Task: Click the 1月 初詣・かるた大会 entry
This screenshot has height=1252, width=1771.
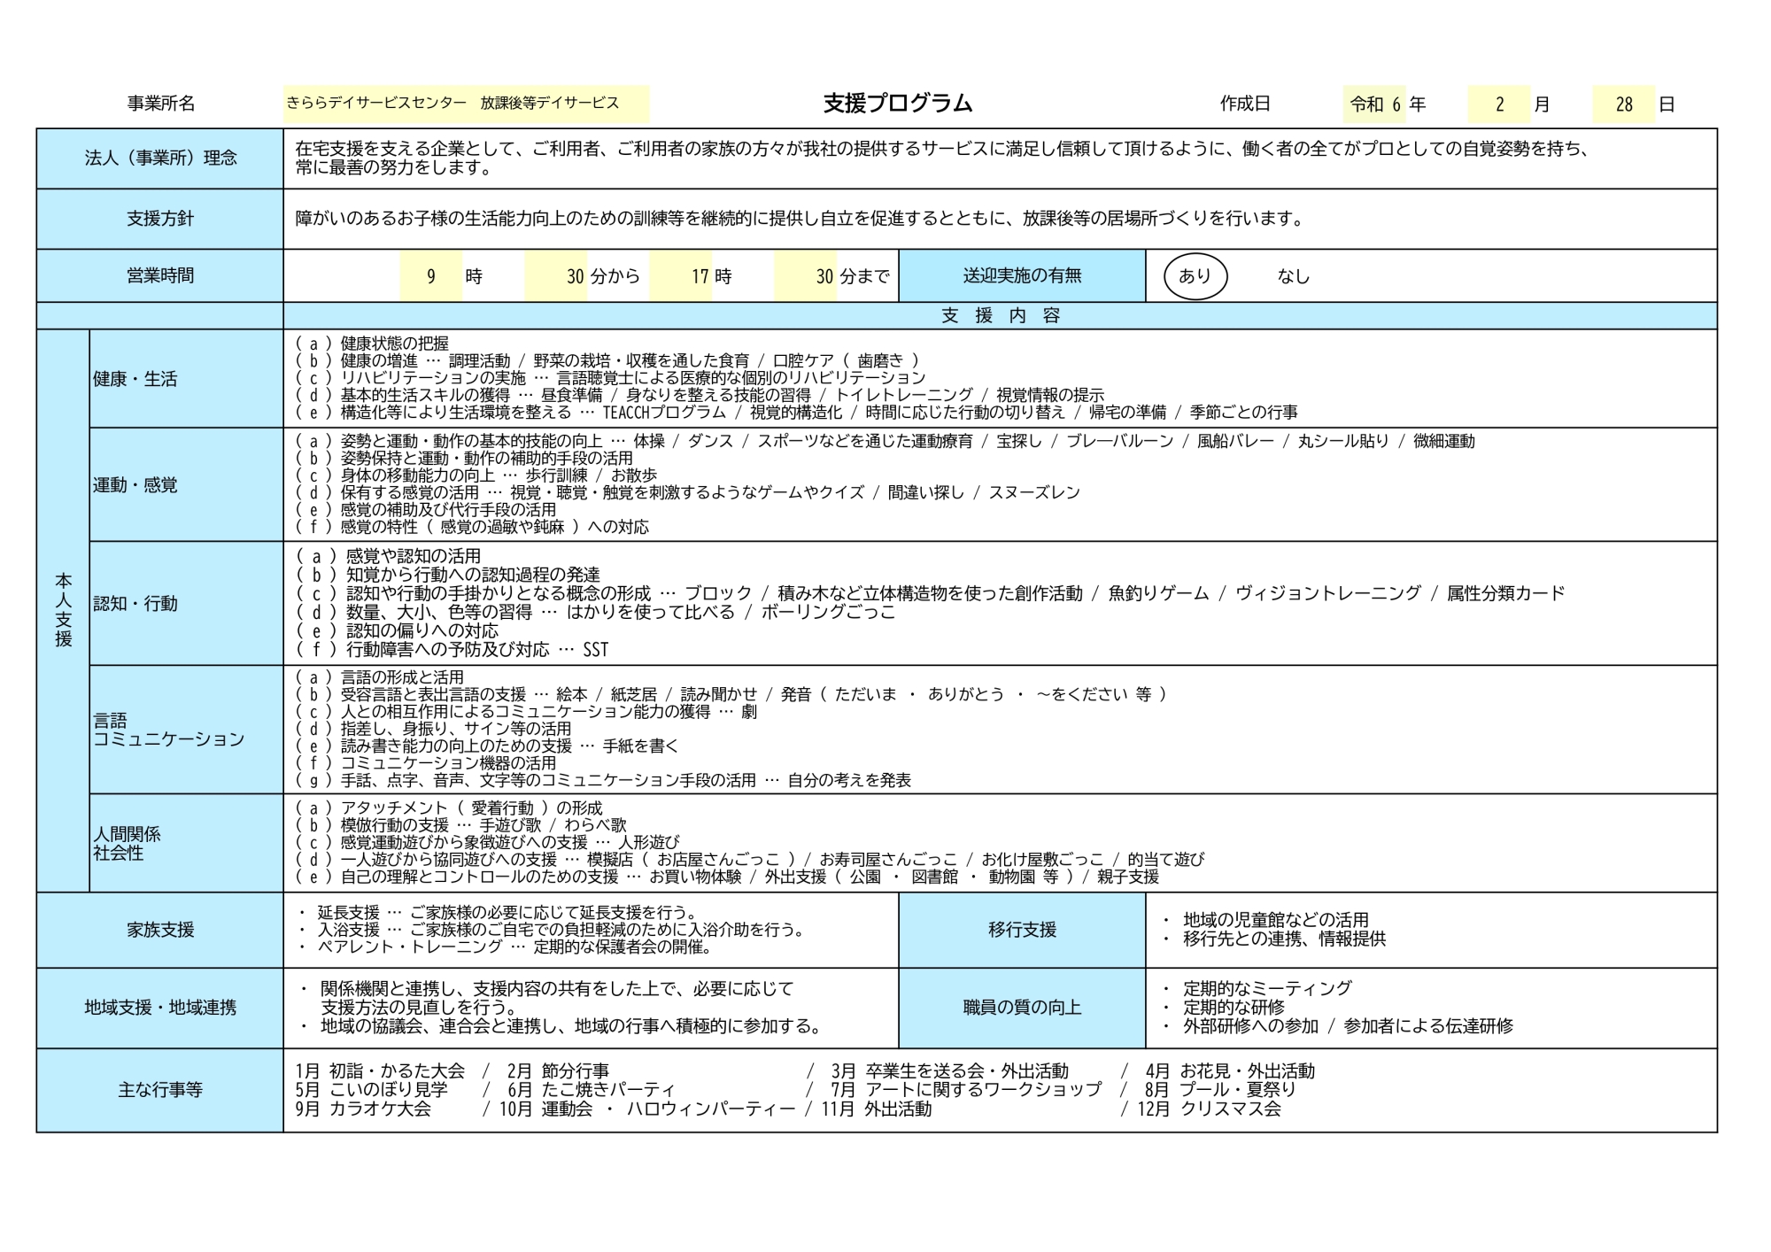Action: click(x=380, y=1071)
